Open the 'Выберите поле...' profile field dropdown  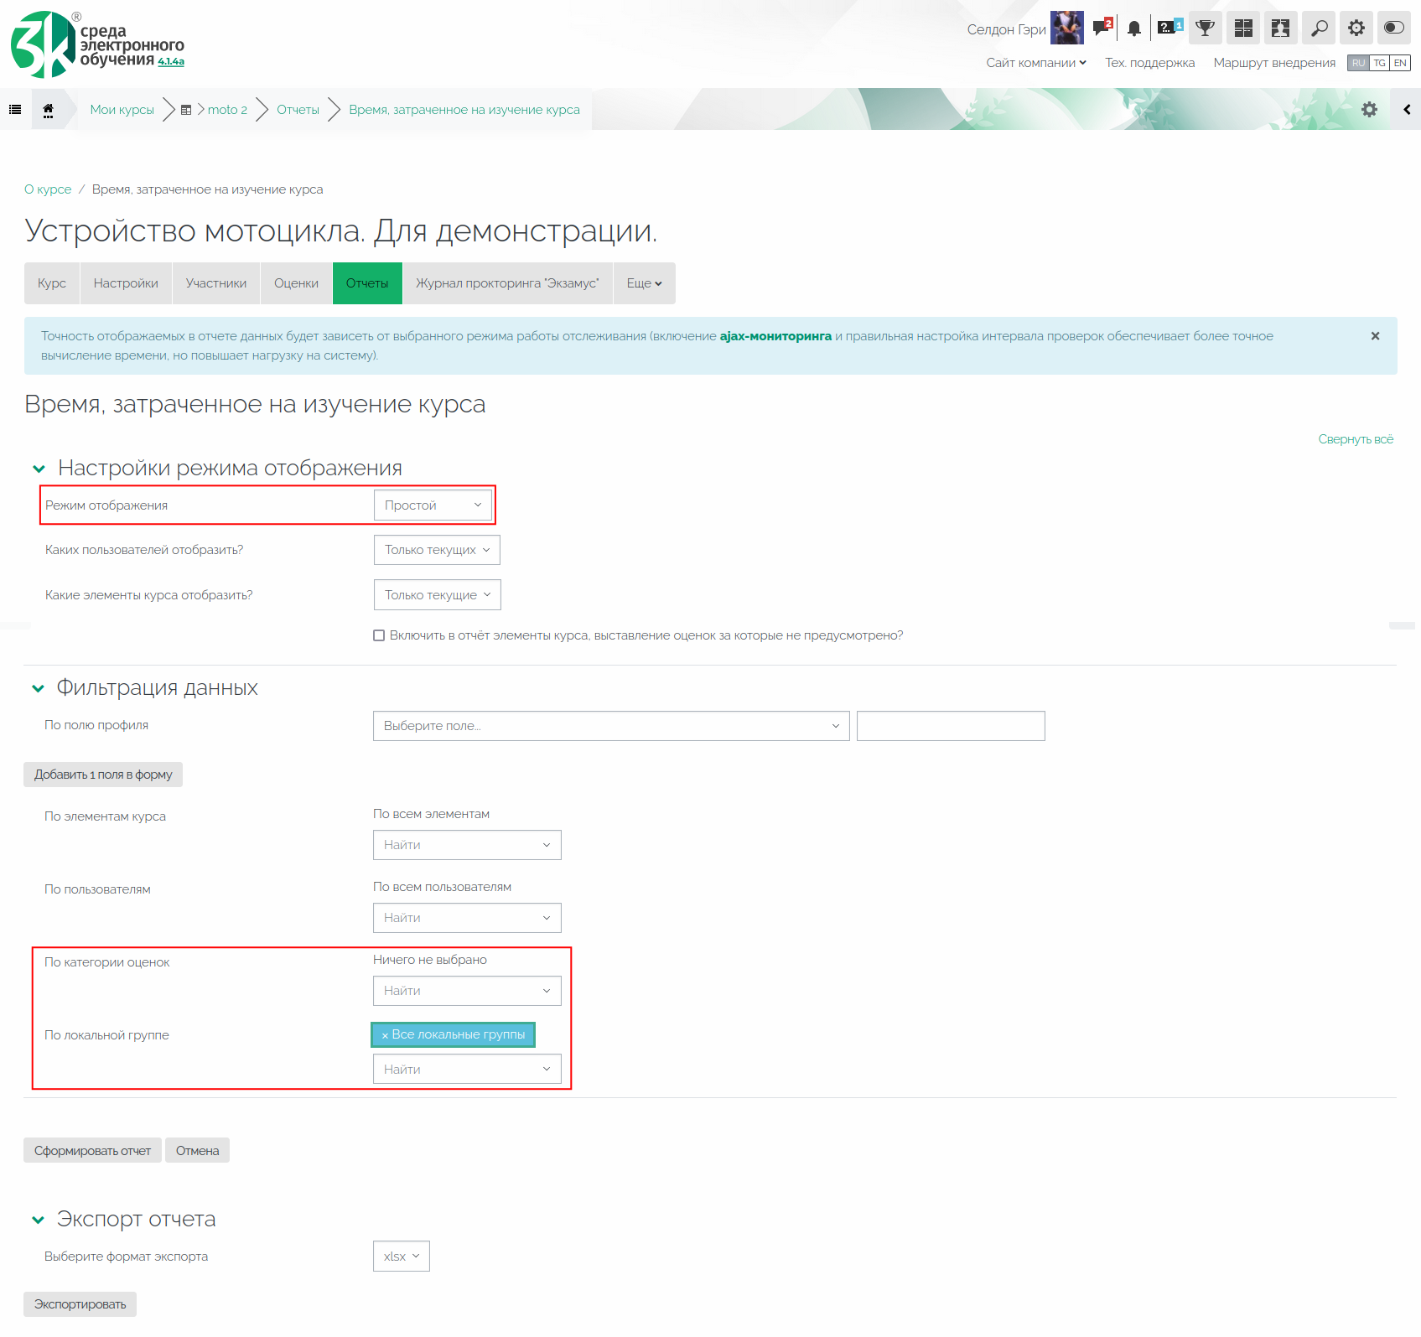point(610,726)
